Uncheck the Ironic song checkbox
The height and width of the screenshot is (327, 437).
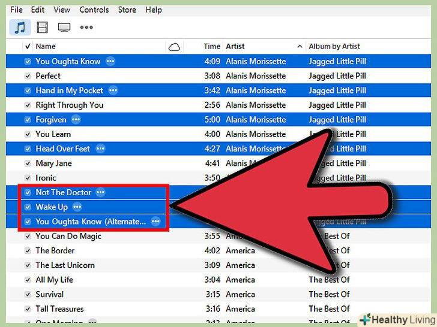click(28, 178)
